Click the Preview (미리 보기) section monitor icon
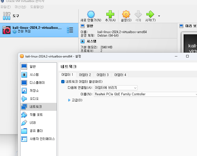Image resolution: width=197 pixels, height=156 pixels. pyautogui.click(x=181, y=26)
